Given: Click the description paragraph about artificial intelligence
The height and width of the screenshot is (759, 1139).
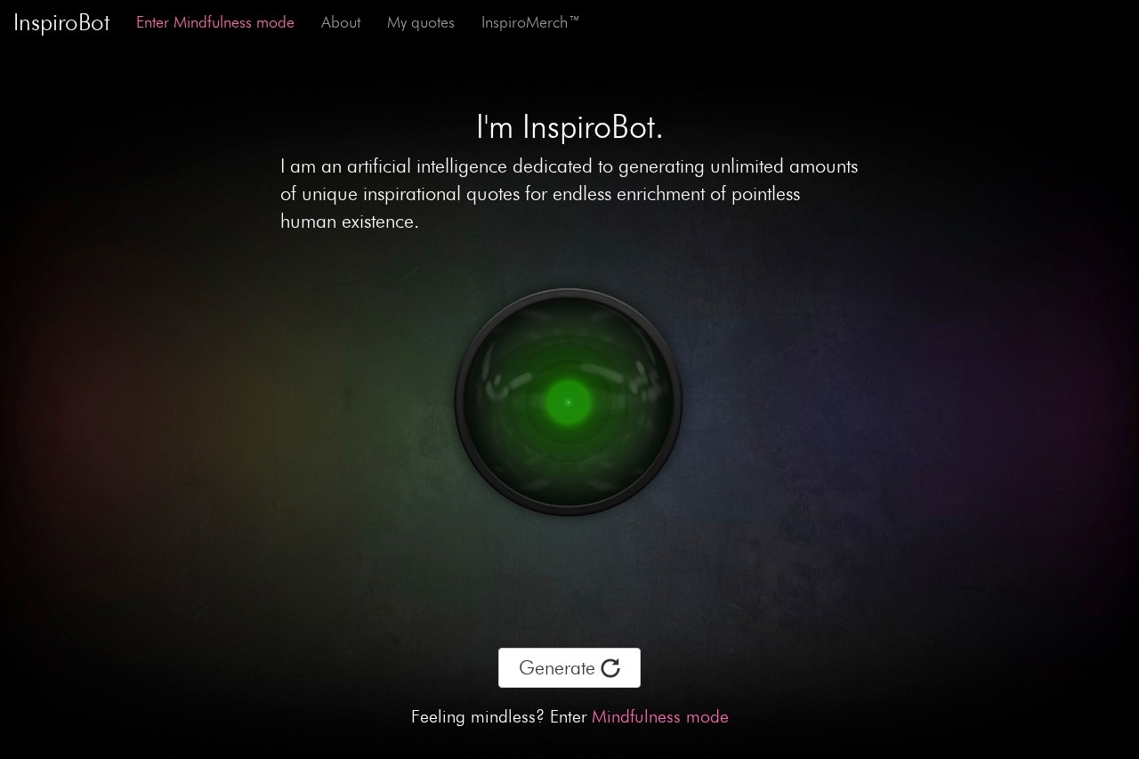Looking at the screenshot, I should 569,194.
